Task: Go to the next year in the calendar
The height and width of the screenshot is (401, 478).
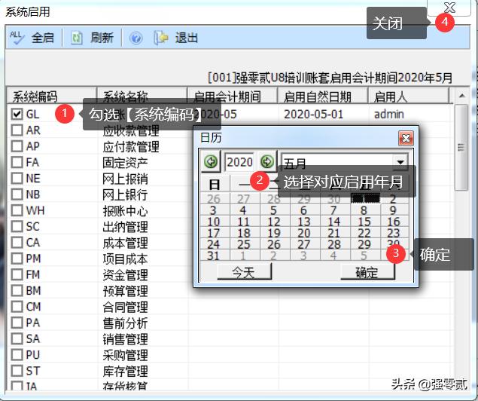Action: coord(267,161)
